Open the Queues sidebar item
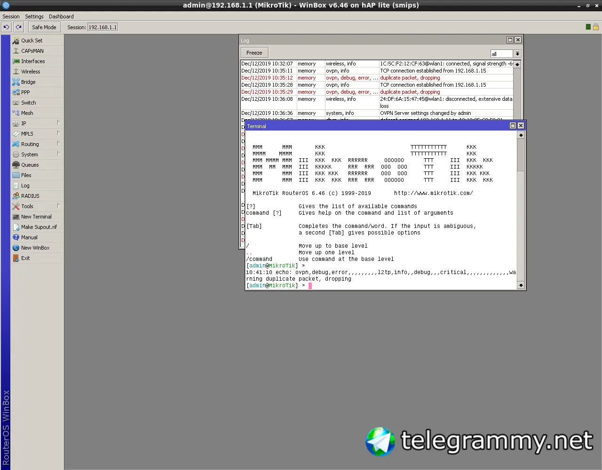Image resolution: width=602 pixels, height=470 pixels. [37, 165]
